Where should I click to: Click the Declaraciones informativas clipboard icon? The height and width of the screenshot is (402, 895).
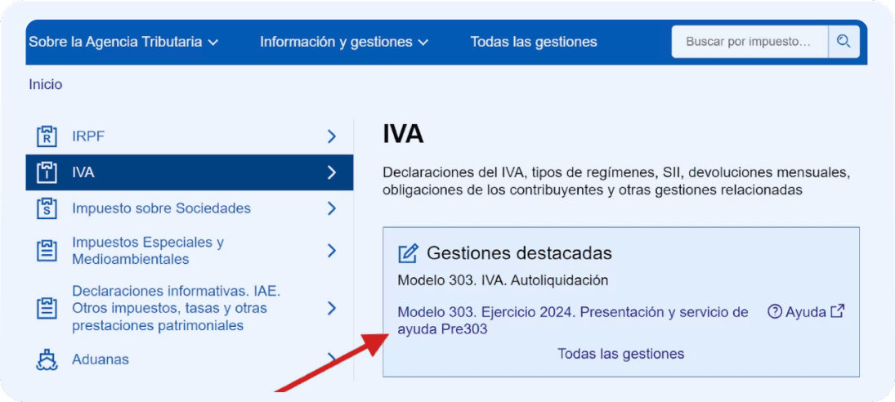click(47, 309)
